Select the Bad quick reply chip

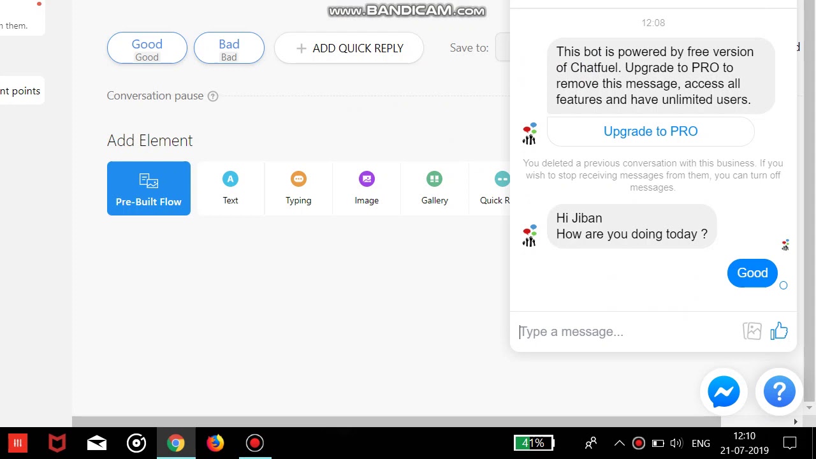point(229,48)
